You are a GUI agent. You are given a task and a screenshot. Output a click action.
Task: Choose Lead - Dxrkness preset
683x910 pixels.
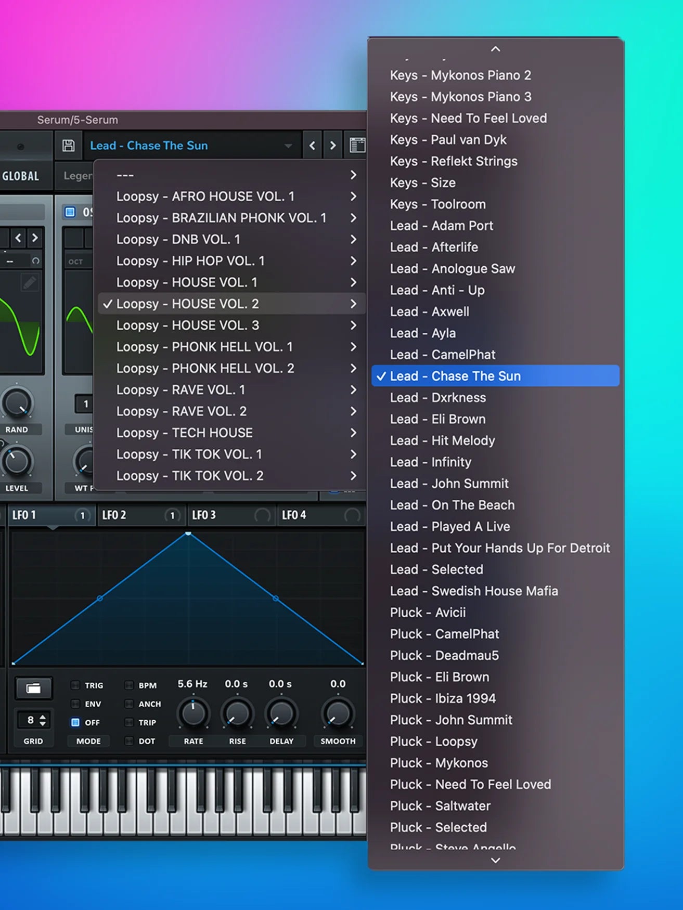pos(495,398)
